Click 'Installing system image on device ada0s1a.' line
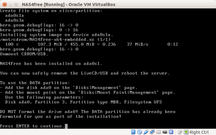The image size is (216, 135). point(56,35)
